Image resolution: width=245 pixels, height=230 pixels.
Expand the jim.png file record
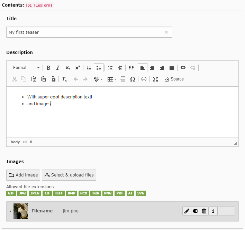pos(10,211)
